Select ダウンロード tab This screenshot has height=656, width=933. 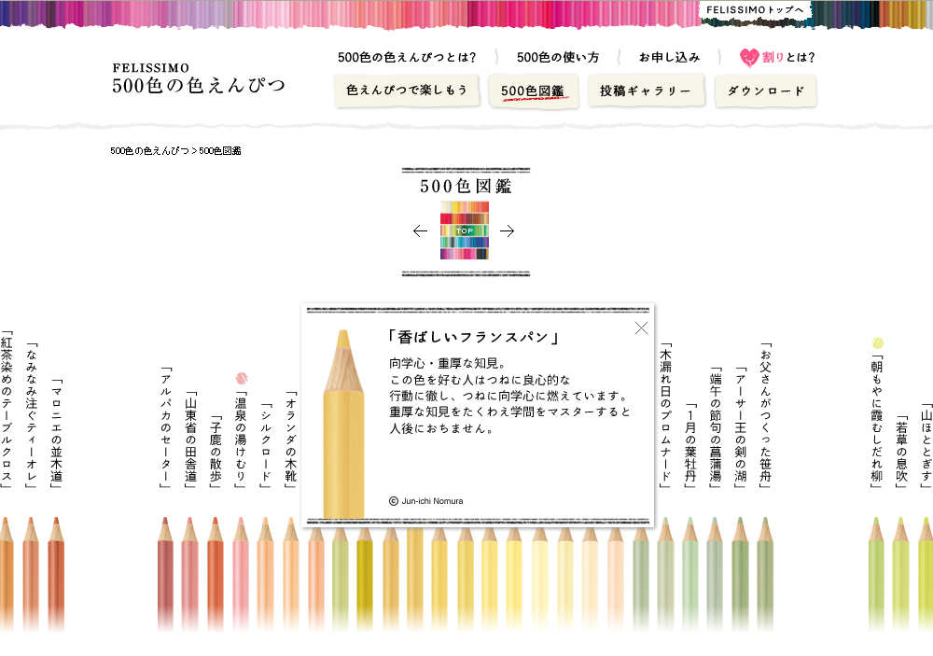[x=766, y=91]
